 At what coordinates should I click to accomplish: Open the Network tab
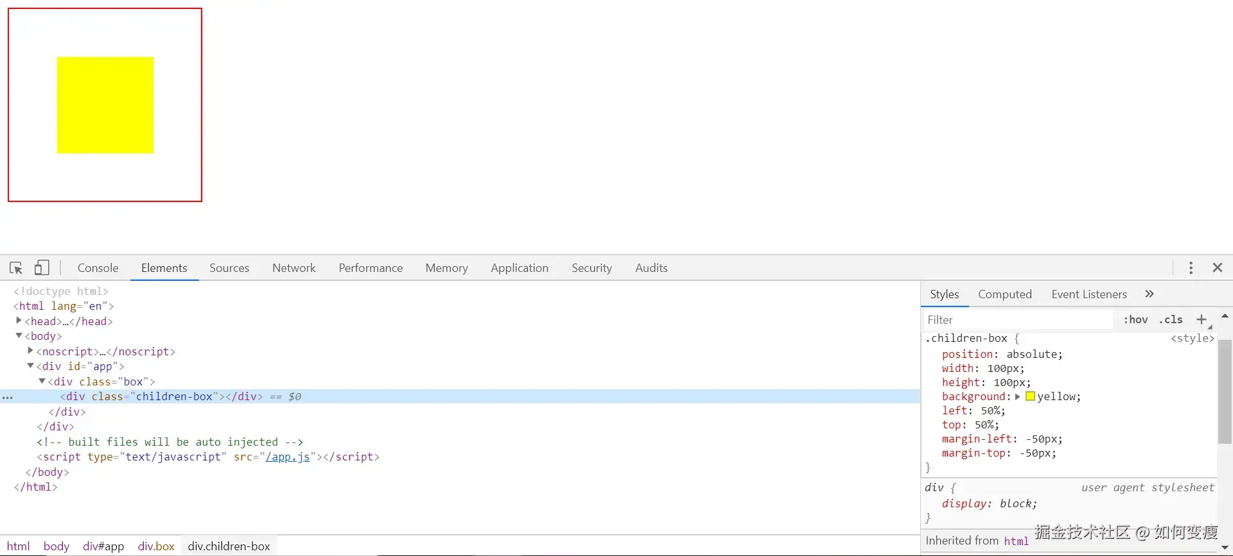(x=294, y=268)
